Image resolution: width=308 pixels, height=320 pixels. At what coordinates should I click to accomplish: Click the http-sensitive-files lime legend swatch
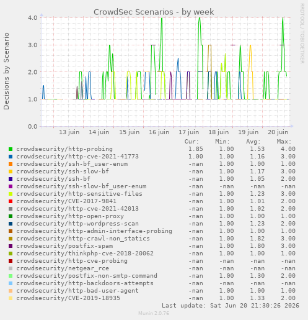click(x=11, y=194)
